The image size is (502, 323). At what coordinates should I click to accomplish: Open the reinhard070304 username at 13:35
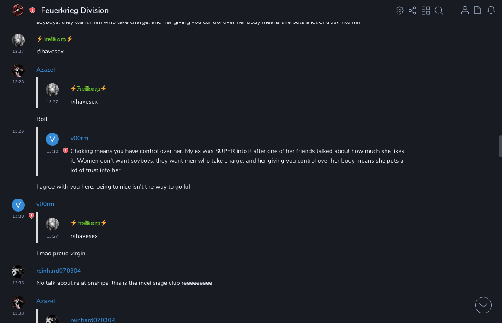58,271
